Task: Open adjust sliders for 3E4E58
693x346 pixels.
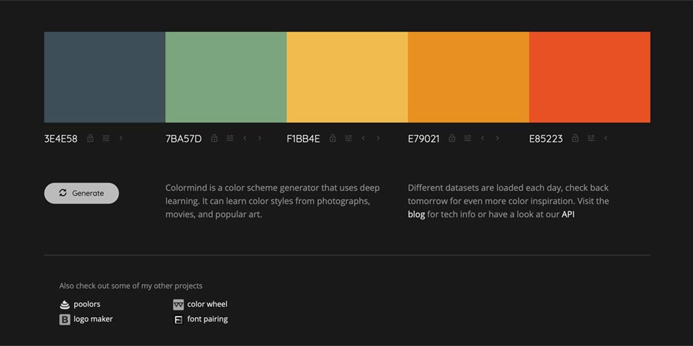Action: (106, 138)
